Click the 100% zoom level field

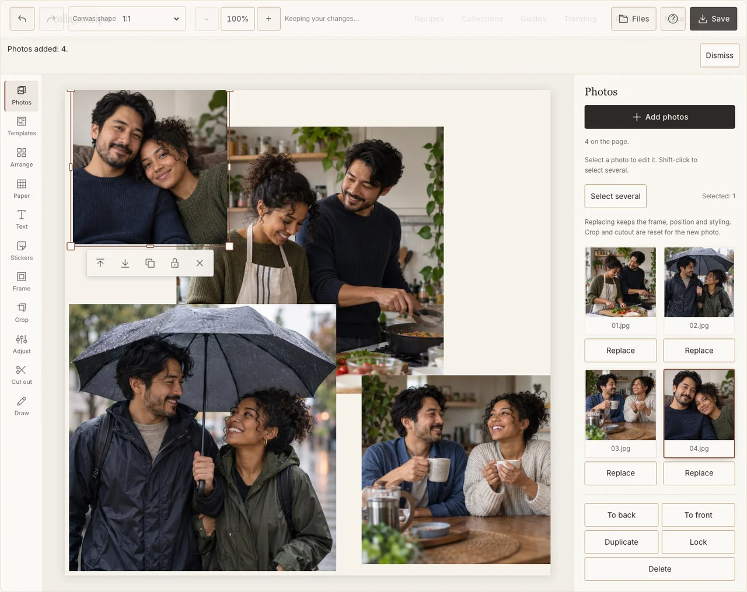point(238,19)
